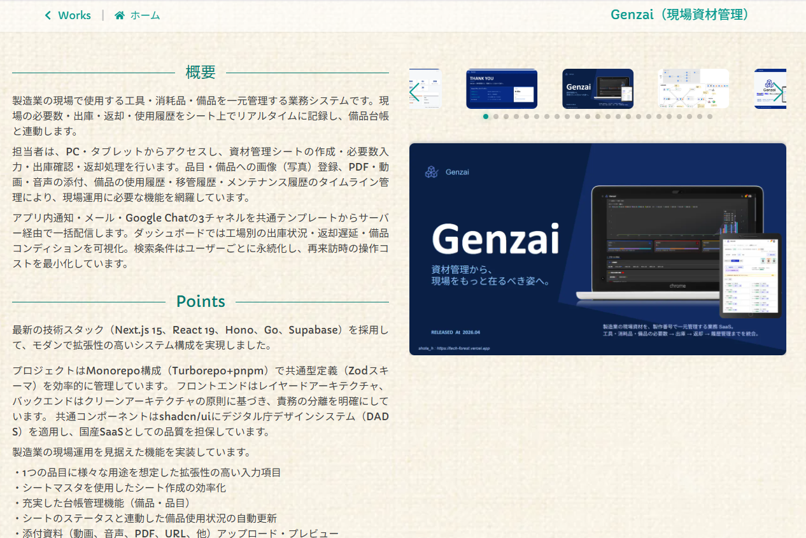Click the left arrow of the thumbnail carousel
Screen dimensions: 806x538
(x=415, y=92)
